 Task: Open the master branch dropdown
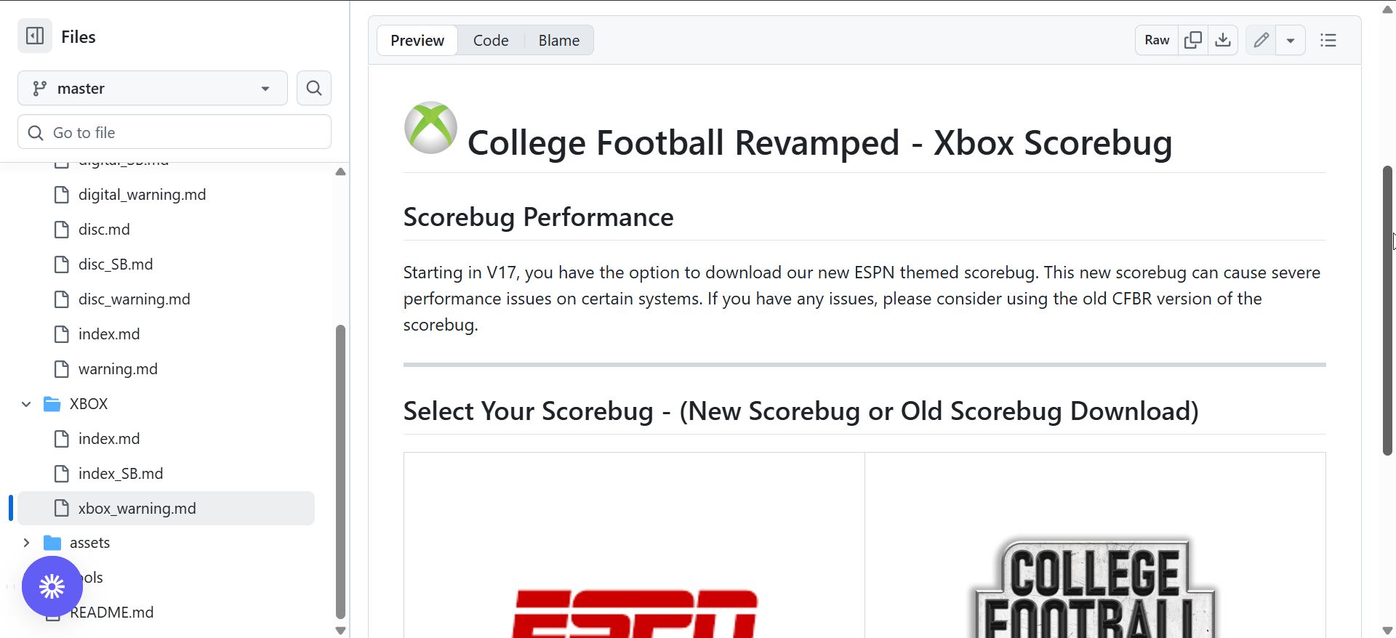coord(153,89)
